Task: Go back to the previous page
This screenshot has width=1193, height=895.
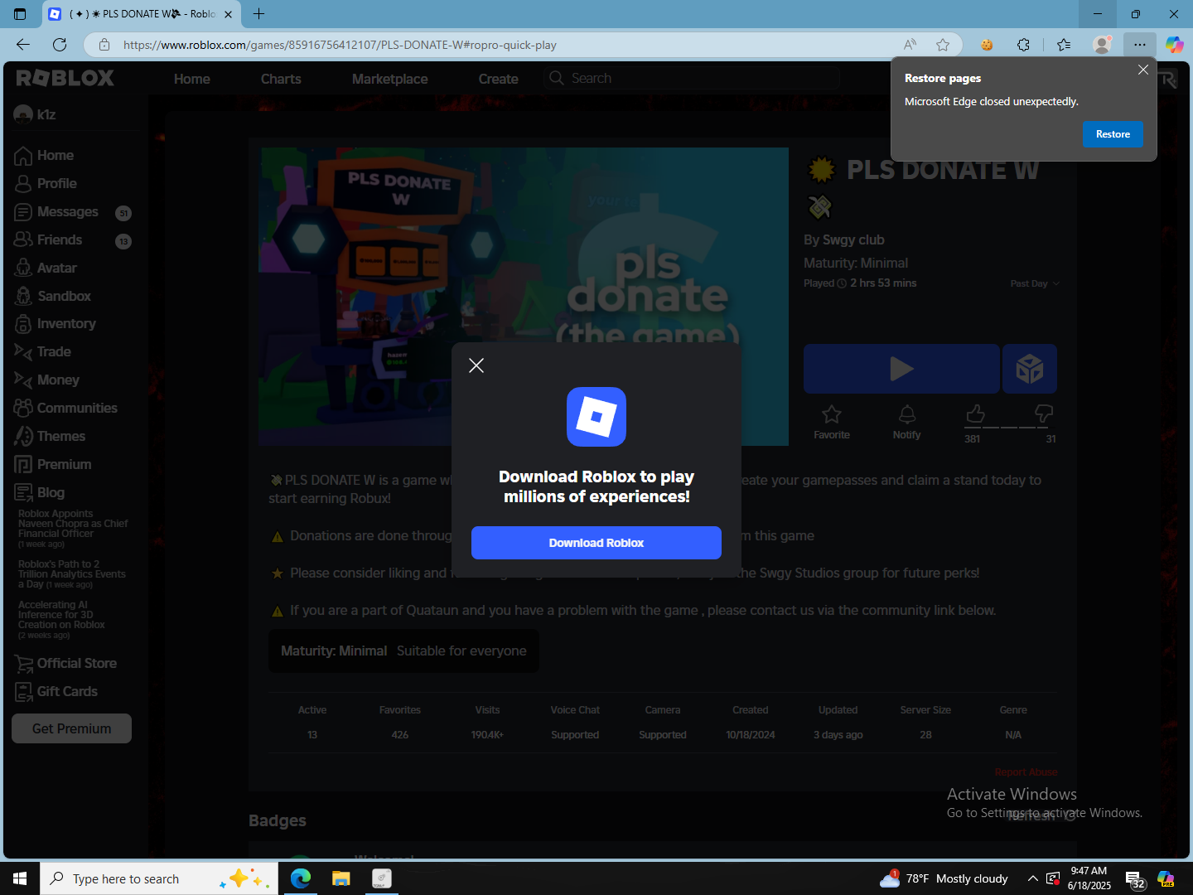Action: [23, 45]
